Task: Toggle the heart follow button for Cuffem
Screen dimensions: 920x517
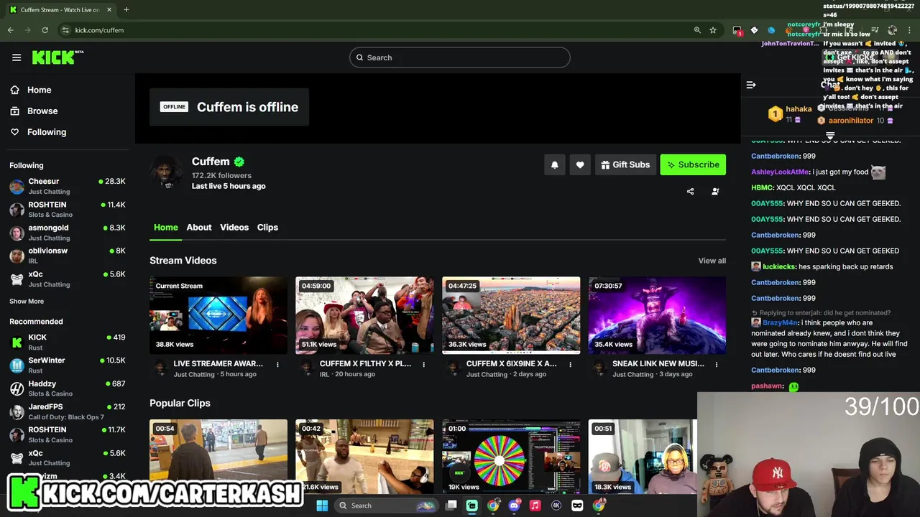Action: point(580,164)
